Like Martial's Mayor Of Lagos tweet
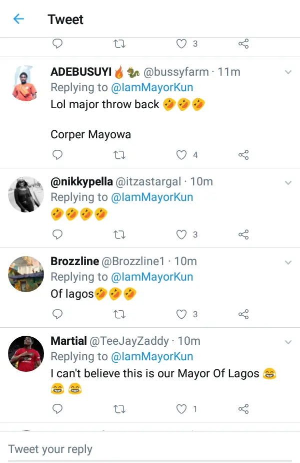 (182, 409)
